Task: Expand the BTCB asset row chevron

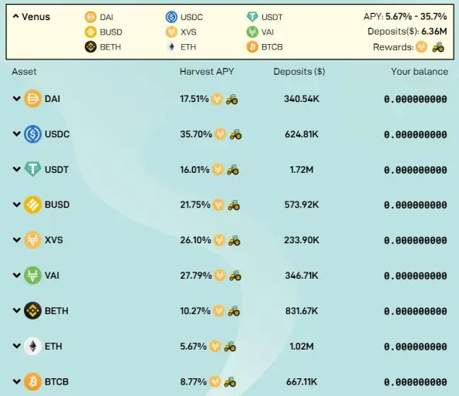Action: [17, 381]
